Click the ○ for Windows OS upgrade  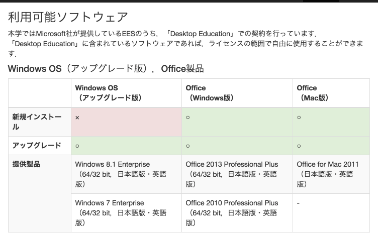77,146
